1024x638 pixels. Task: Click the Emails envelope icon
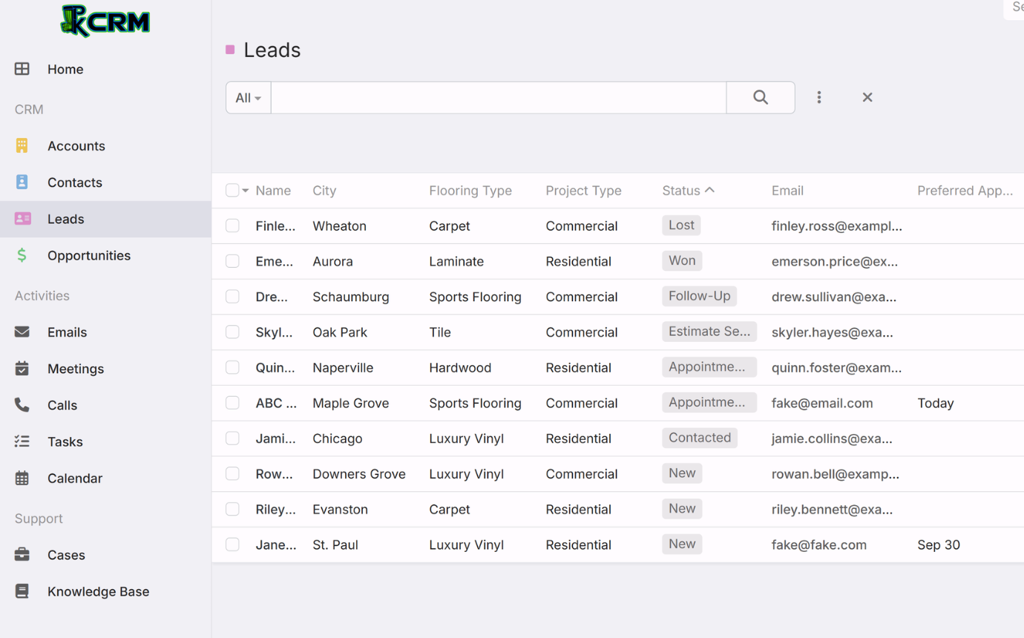pyautogui.click(x=22, y=332)
